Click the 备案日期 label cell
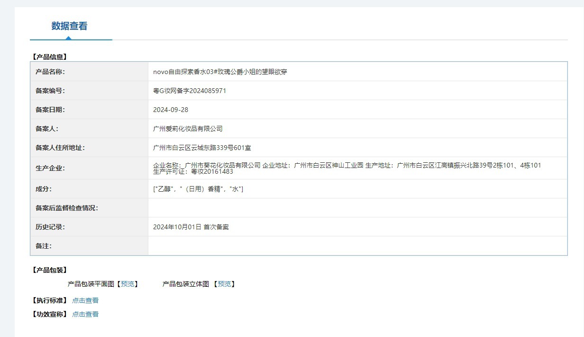 click(x=89, y=110)
